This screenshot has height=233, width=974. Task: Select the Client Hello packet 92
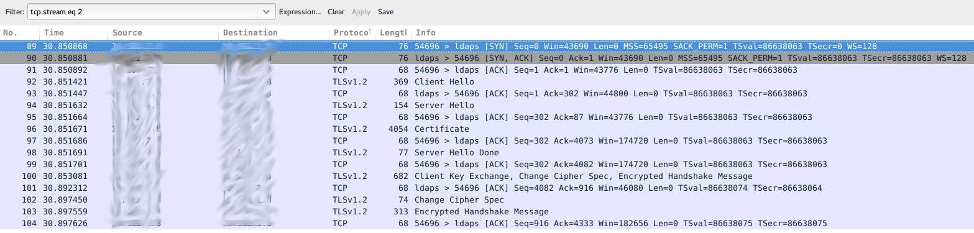click(487, 81)
